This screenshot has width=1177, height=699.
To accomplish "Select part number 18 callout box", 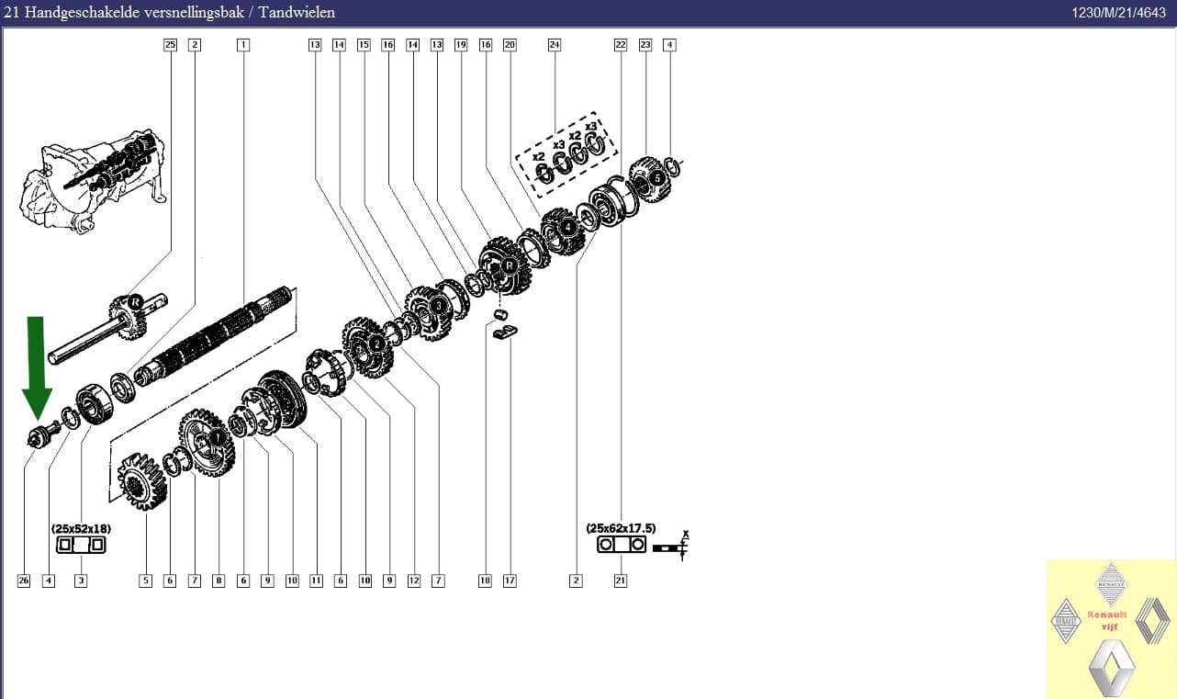I will pyautogui.click(x=485, y=581).
